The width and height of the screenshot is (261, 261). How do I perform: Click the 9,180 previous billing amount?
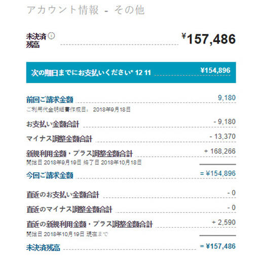pyautogui.click(x=227, y=98)
